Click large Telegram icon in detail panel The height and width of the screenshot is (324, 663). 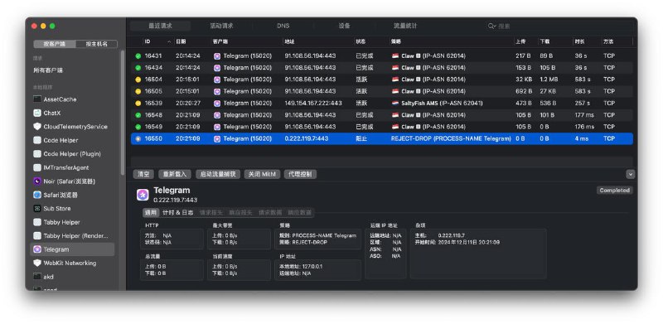(143, 195)
